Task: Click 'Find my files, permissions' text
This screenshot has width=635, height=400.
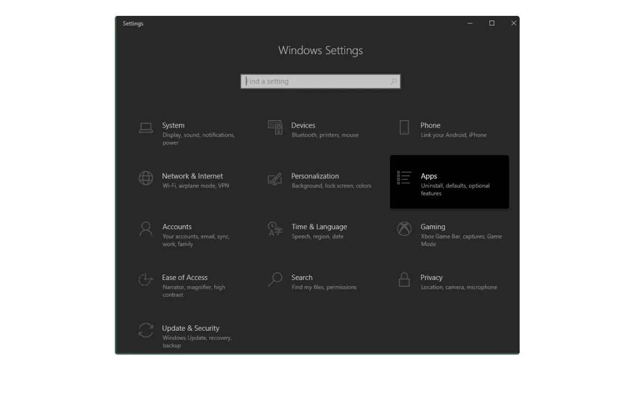Action: click(324, 287)
